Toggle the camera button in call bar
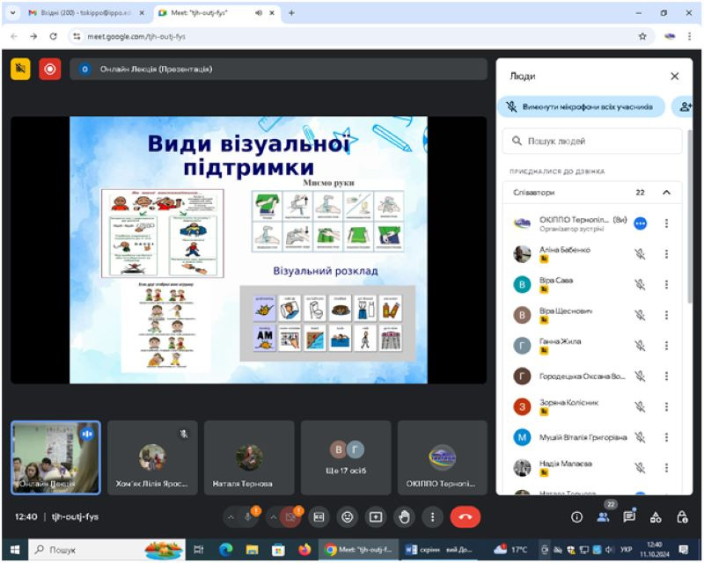The height and width of the screenshot is (563, 704). coord(290,517)
